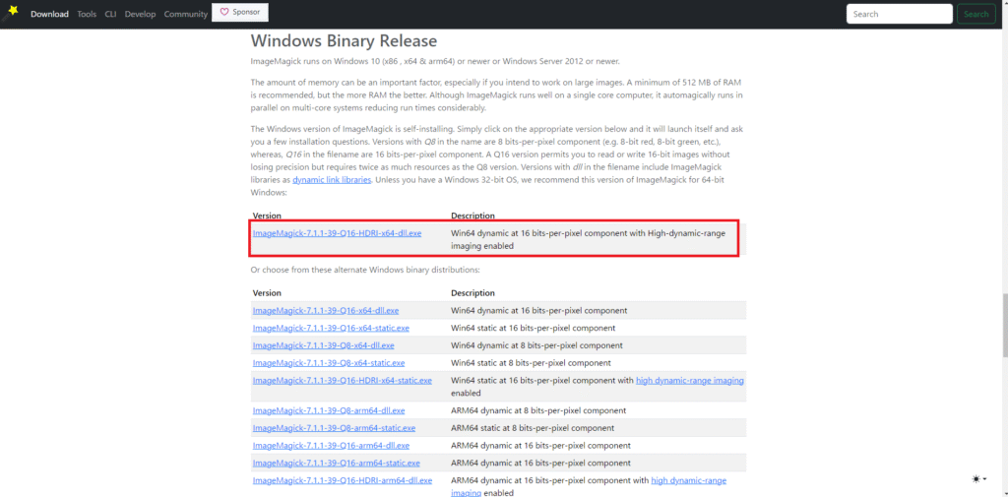This screenshot has height=497, width=1008.
Task: Click the page vertical scrollbar thumb
Action: [1004, 325]
